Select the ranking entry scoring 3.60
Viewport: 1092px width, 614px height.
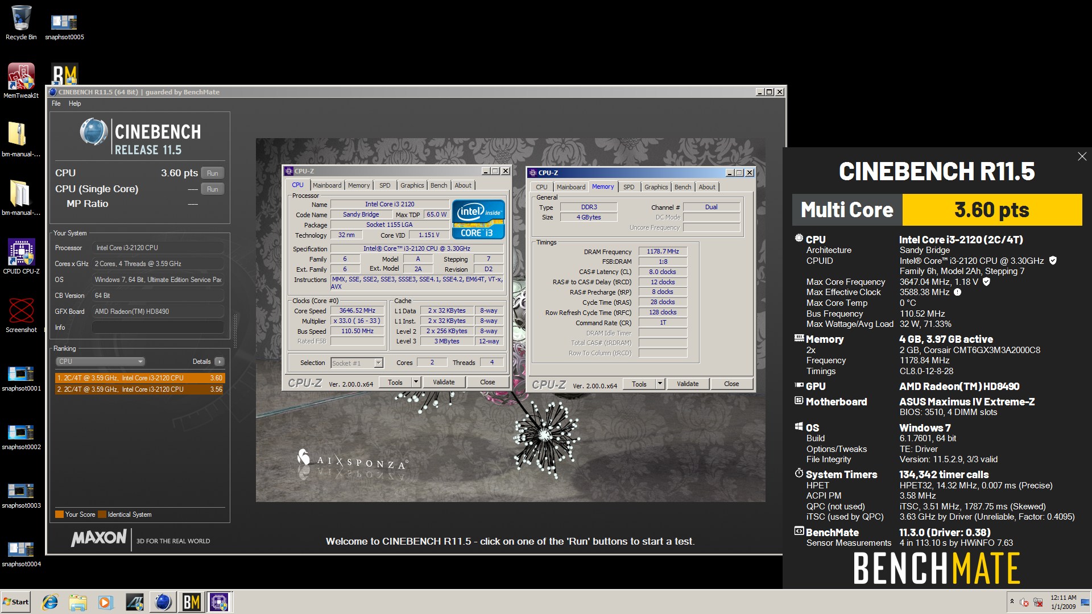[140, 378]
